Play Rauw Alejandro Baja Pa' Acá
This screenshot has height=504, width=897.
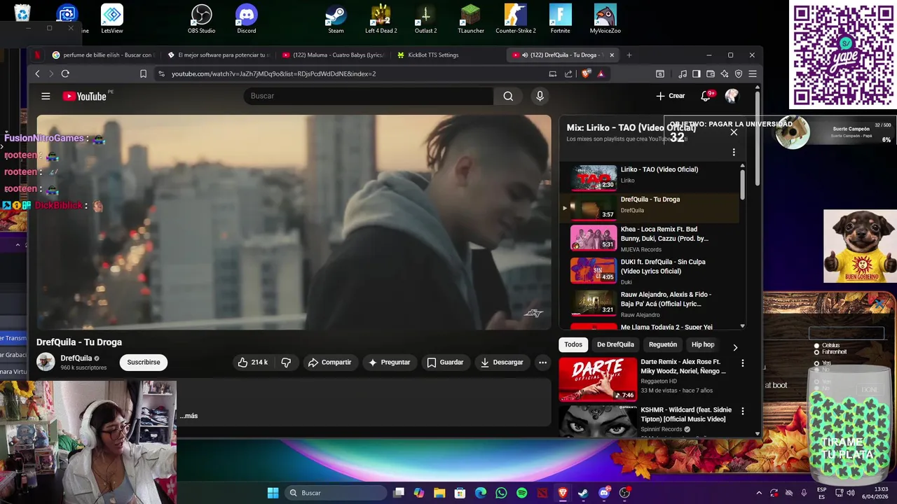click(x=648, y=304)
